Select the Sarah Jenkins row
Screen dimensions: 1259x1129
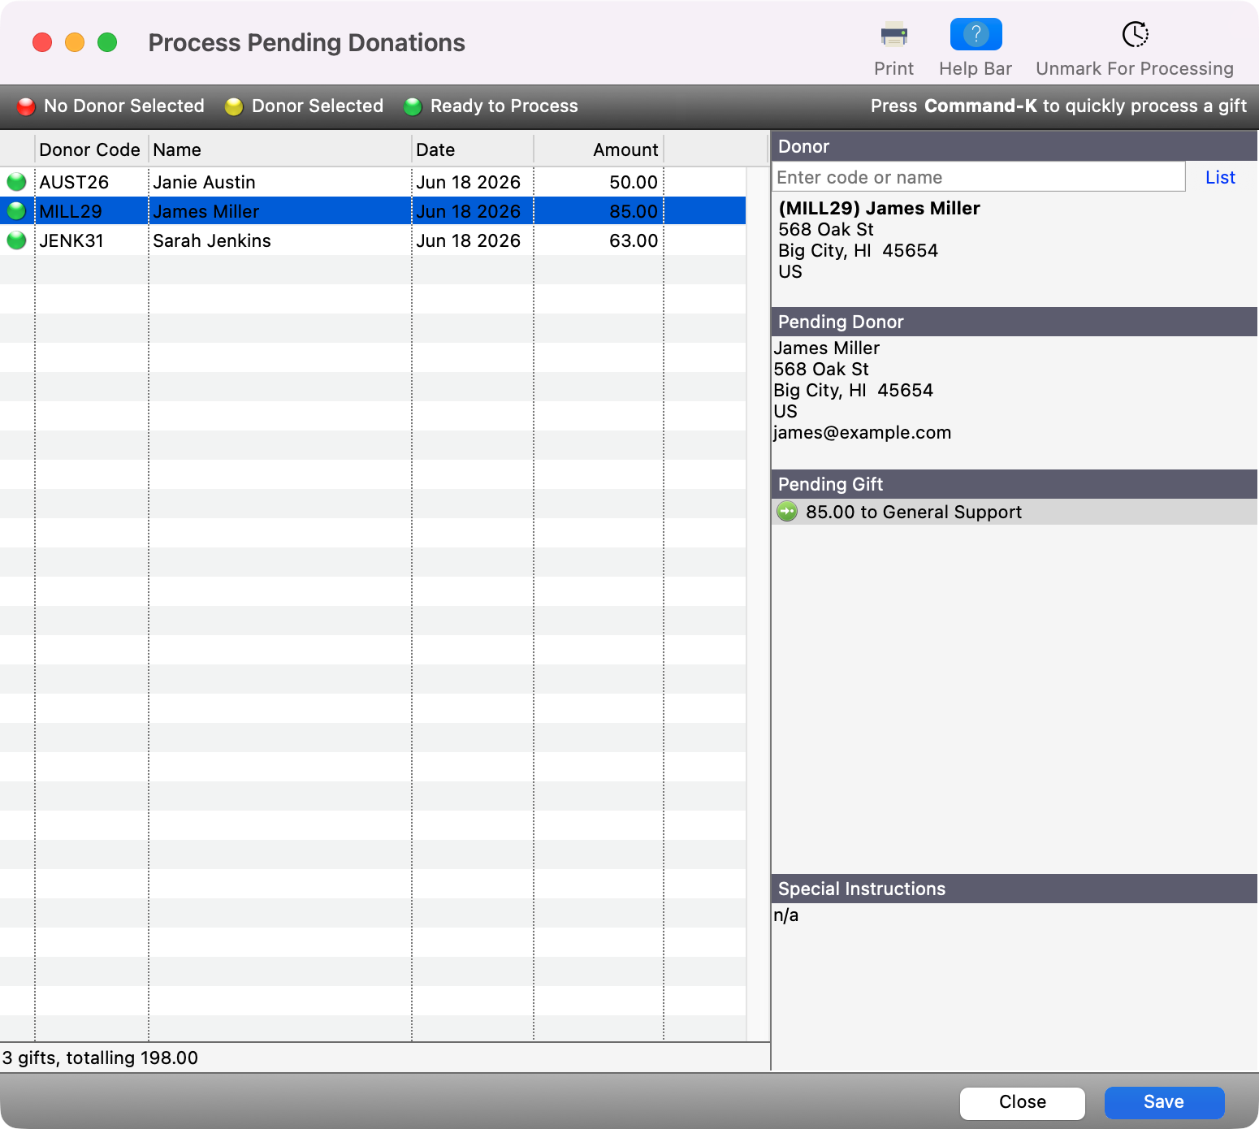373,240
